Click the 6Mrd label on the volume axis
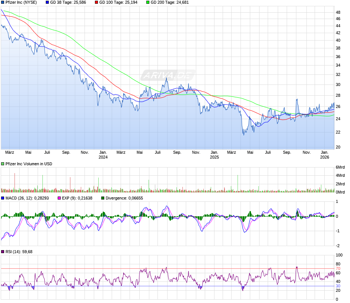 [340, 167]
